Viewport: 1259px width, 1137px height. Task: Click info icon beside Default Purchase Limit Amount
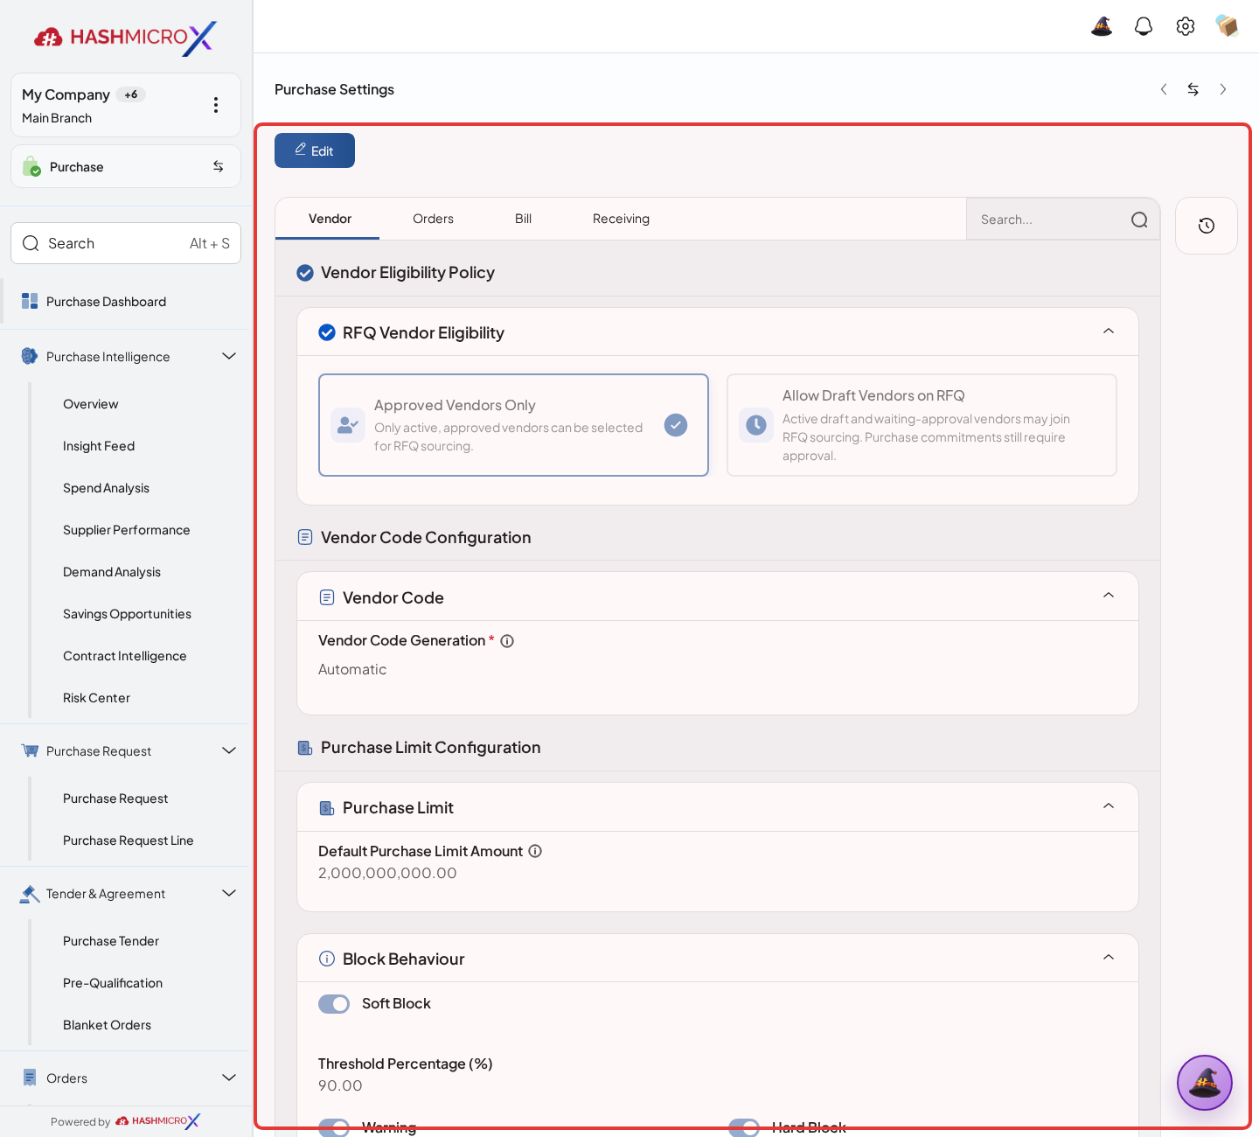(535, 851)
